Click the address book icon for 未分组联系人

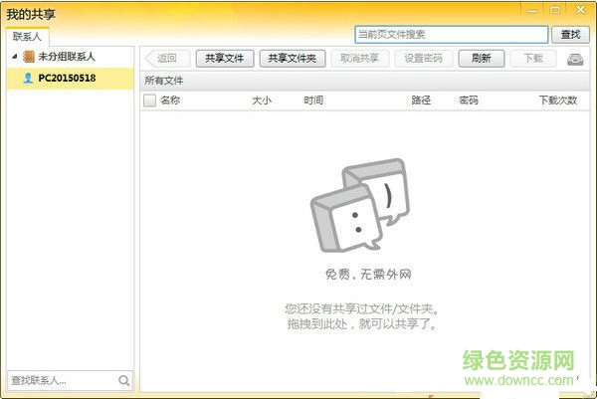(x=28, y=57)
